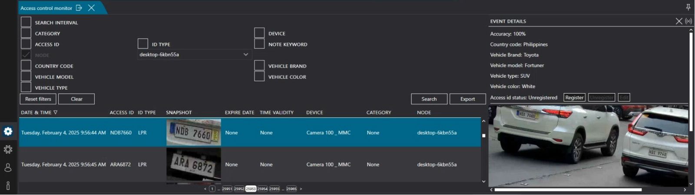This screenshot has width=695, height=195.
Task: Click the Search button
Action: (x=429, y=99)
